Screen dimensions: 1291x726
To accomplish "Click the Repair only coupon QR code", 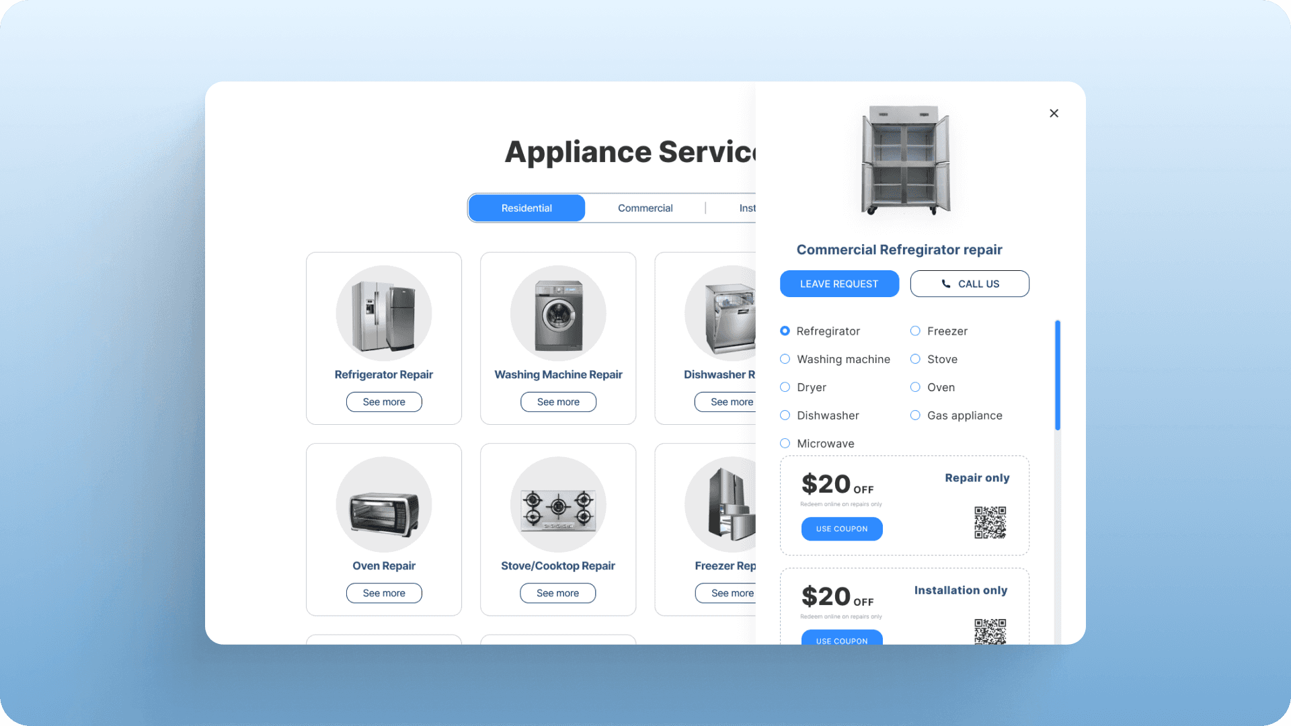I will (990, 522).
